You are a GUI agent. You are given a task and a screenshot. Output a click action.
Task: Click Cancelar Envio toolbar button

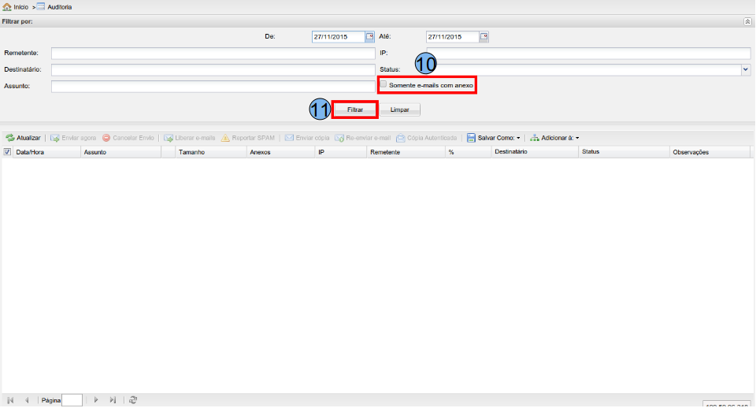coord(128,138)
